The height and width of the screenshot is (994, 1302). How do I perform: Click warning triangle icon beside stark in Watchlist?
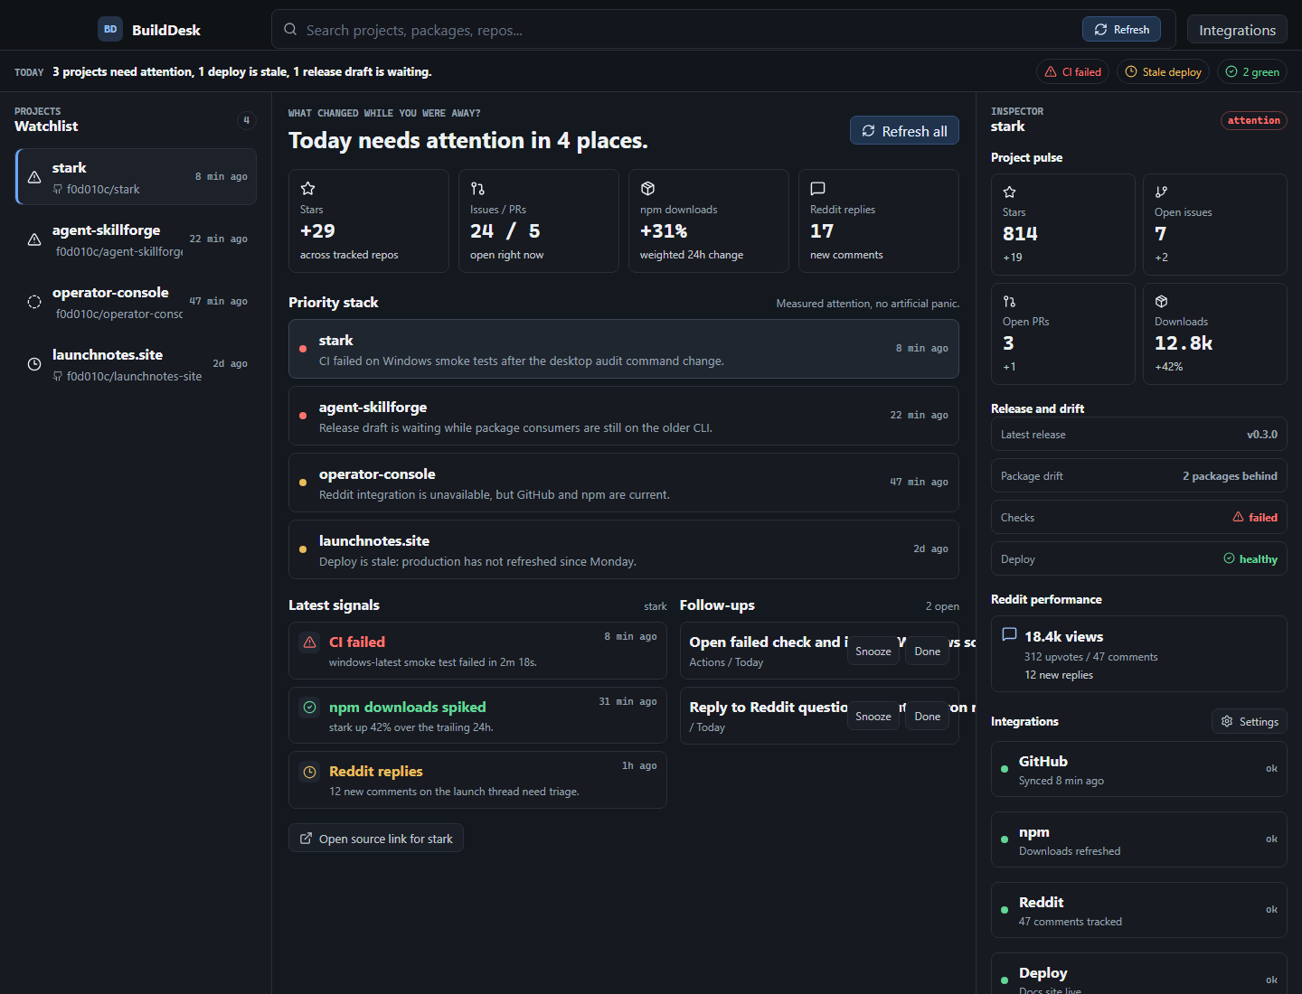point(34,177)
